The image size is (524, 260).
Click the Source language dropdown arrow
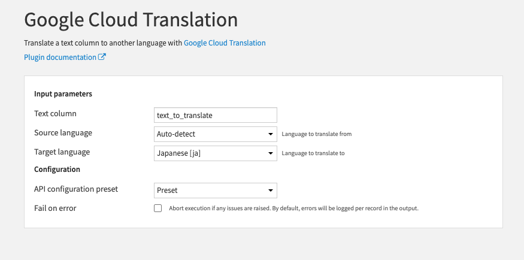click(270, 134)
